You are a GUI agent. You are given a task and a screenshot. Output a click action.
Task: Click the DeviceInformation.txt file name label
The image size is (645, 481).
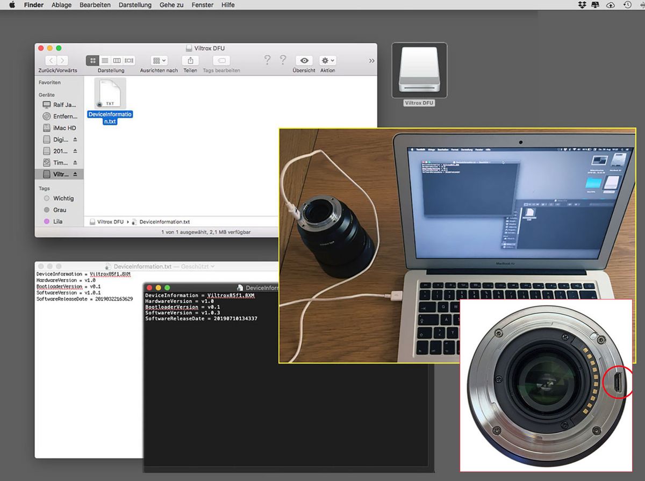point(110,118)
